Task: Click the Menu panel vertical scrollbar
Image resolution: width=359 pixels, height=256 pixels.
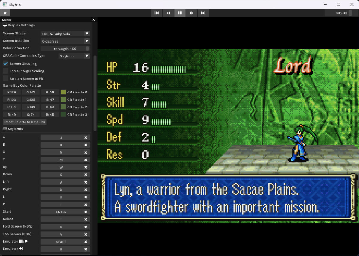Action: point(95,93)
